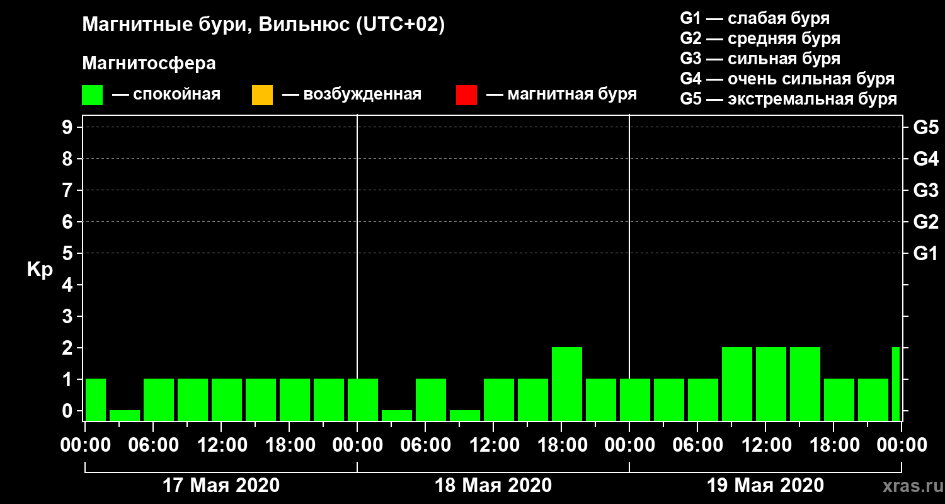945x504 pixels.
Task: Click 'G2 — средняя буря' legend line
Action: tap(760, 38)
